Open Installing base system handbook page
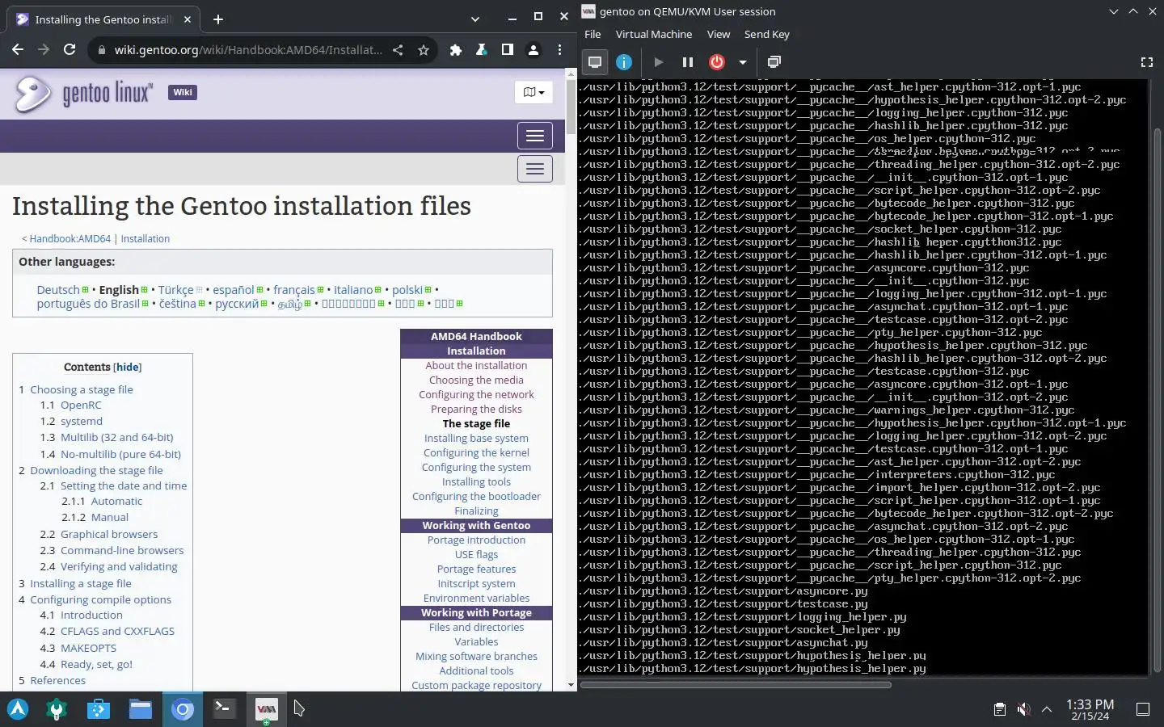This screenshot has width=1164, height=727. tap(476, 439)
